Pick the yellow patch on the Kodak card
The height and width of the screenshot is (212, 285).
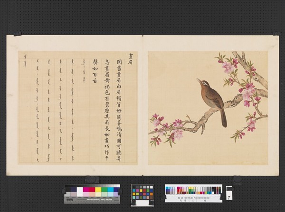pyautogui.click(x=98, y=189)
